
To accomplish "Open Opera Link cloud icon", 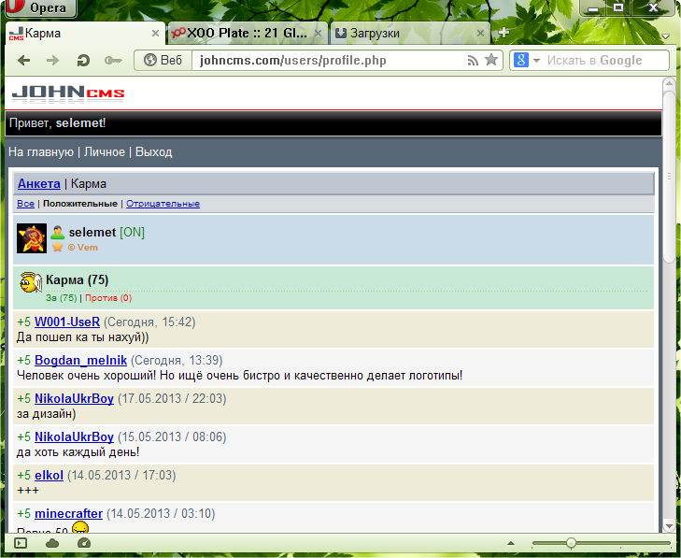I will tap(52, 543).
